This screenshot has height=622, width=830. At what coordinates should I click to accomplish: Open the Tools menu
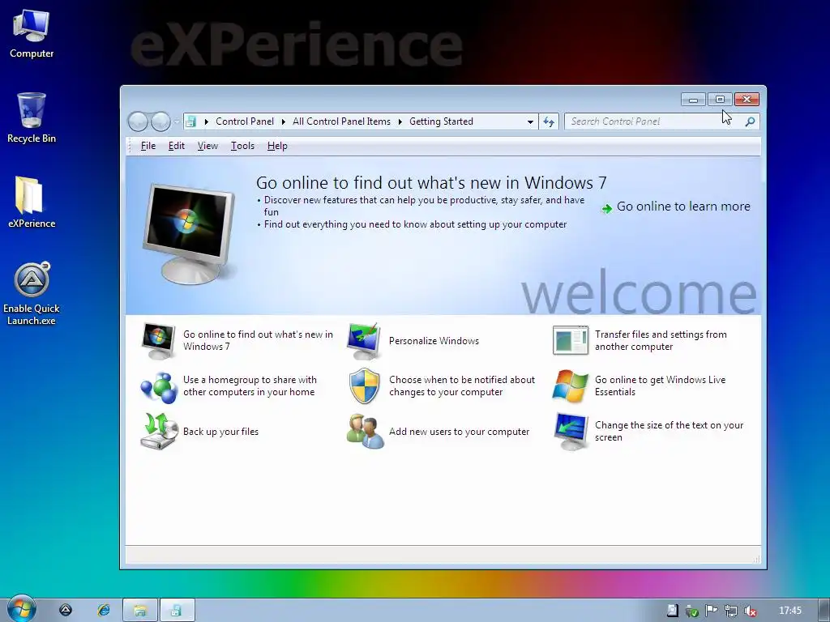click(x=242, y=146)
